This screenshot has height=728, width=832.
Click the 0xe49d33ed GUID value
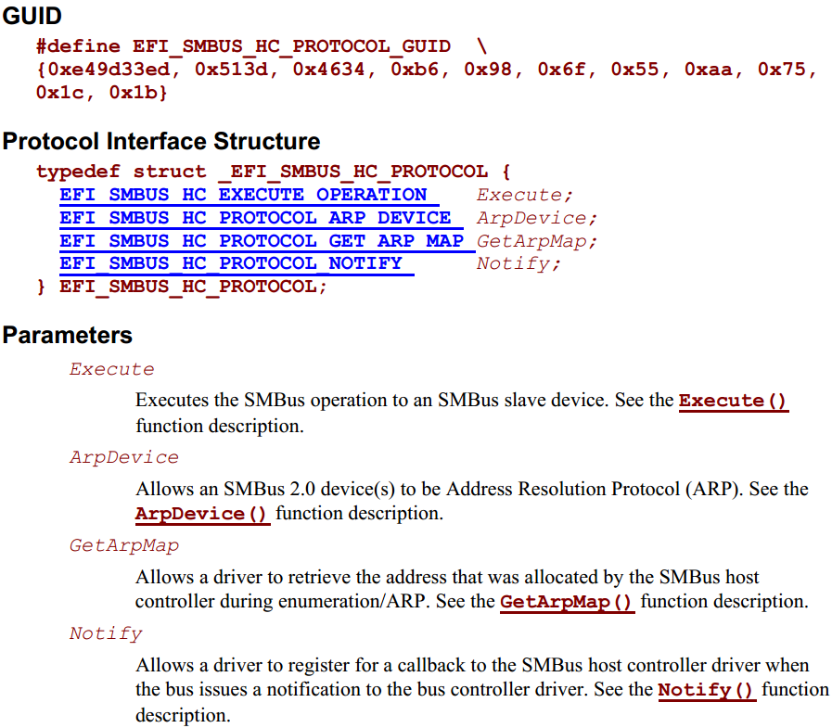(108, 70)
